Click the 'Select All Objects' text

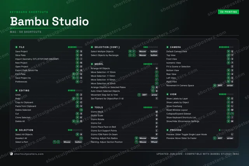24,135
